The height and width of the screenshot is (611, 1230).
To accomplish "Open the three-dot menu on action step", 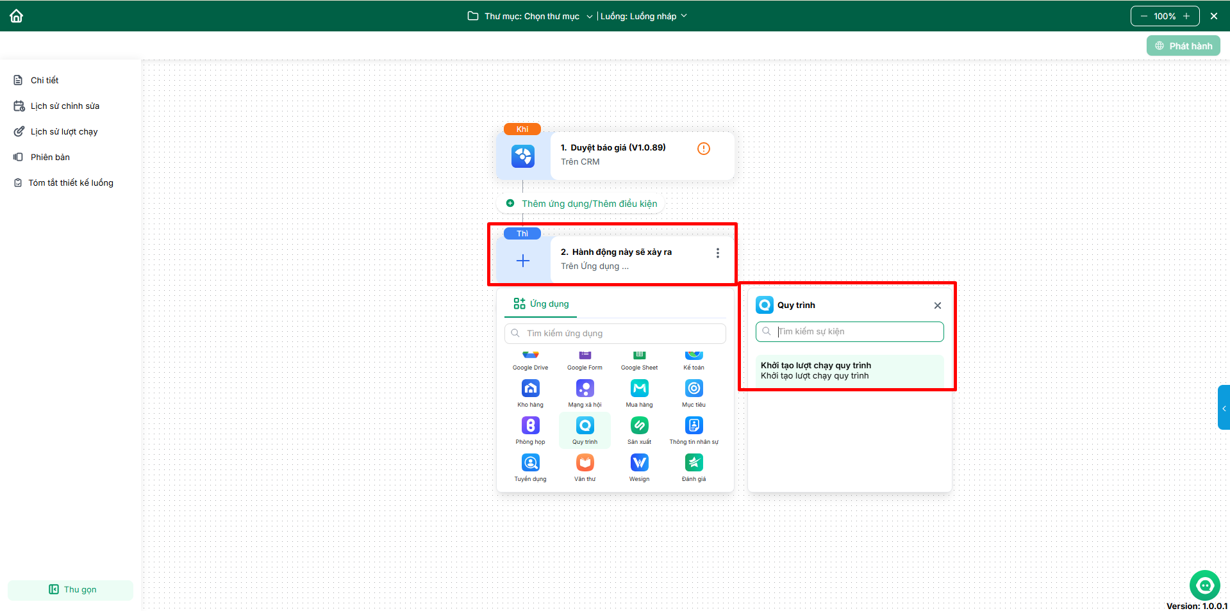I will 717,253.
